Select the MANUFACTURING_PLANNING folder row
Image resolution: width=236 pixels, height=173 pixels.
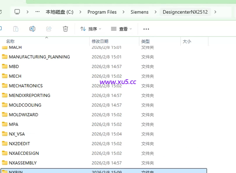point(39,57)
